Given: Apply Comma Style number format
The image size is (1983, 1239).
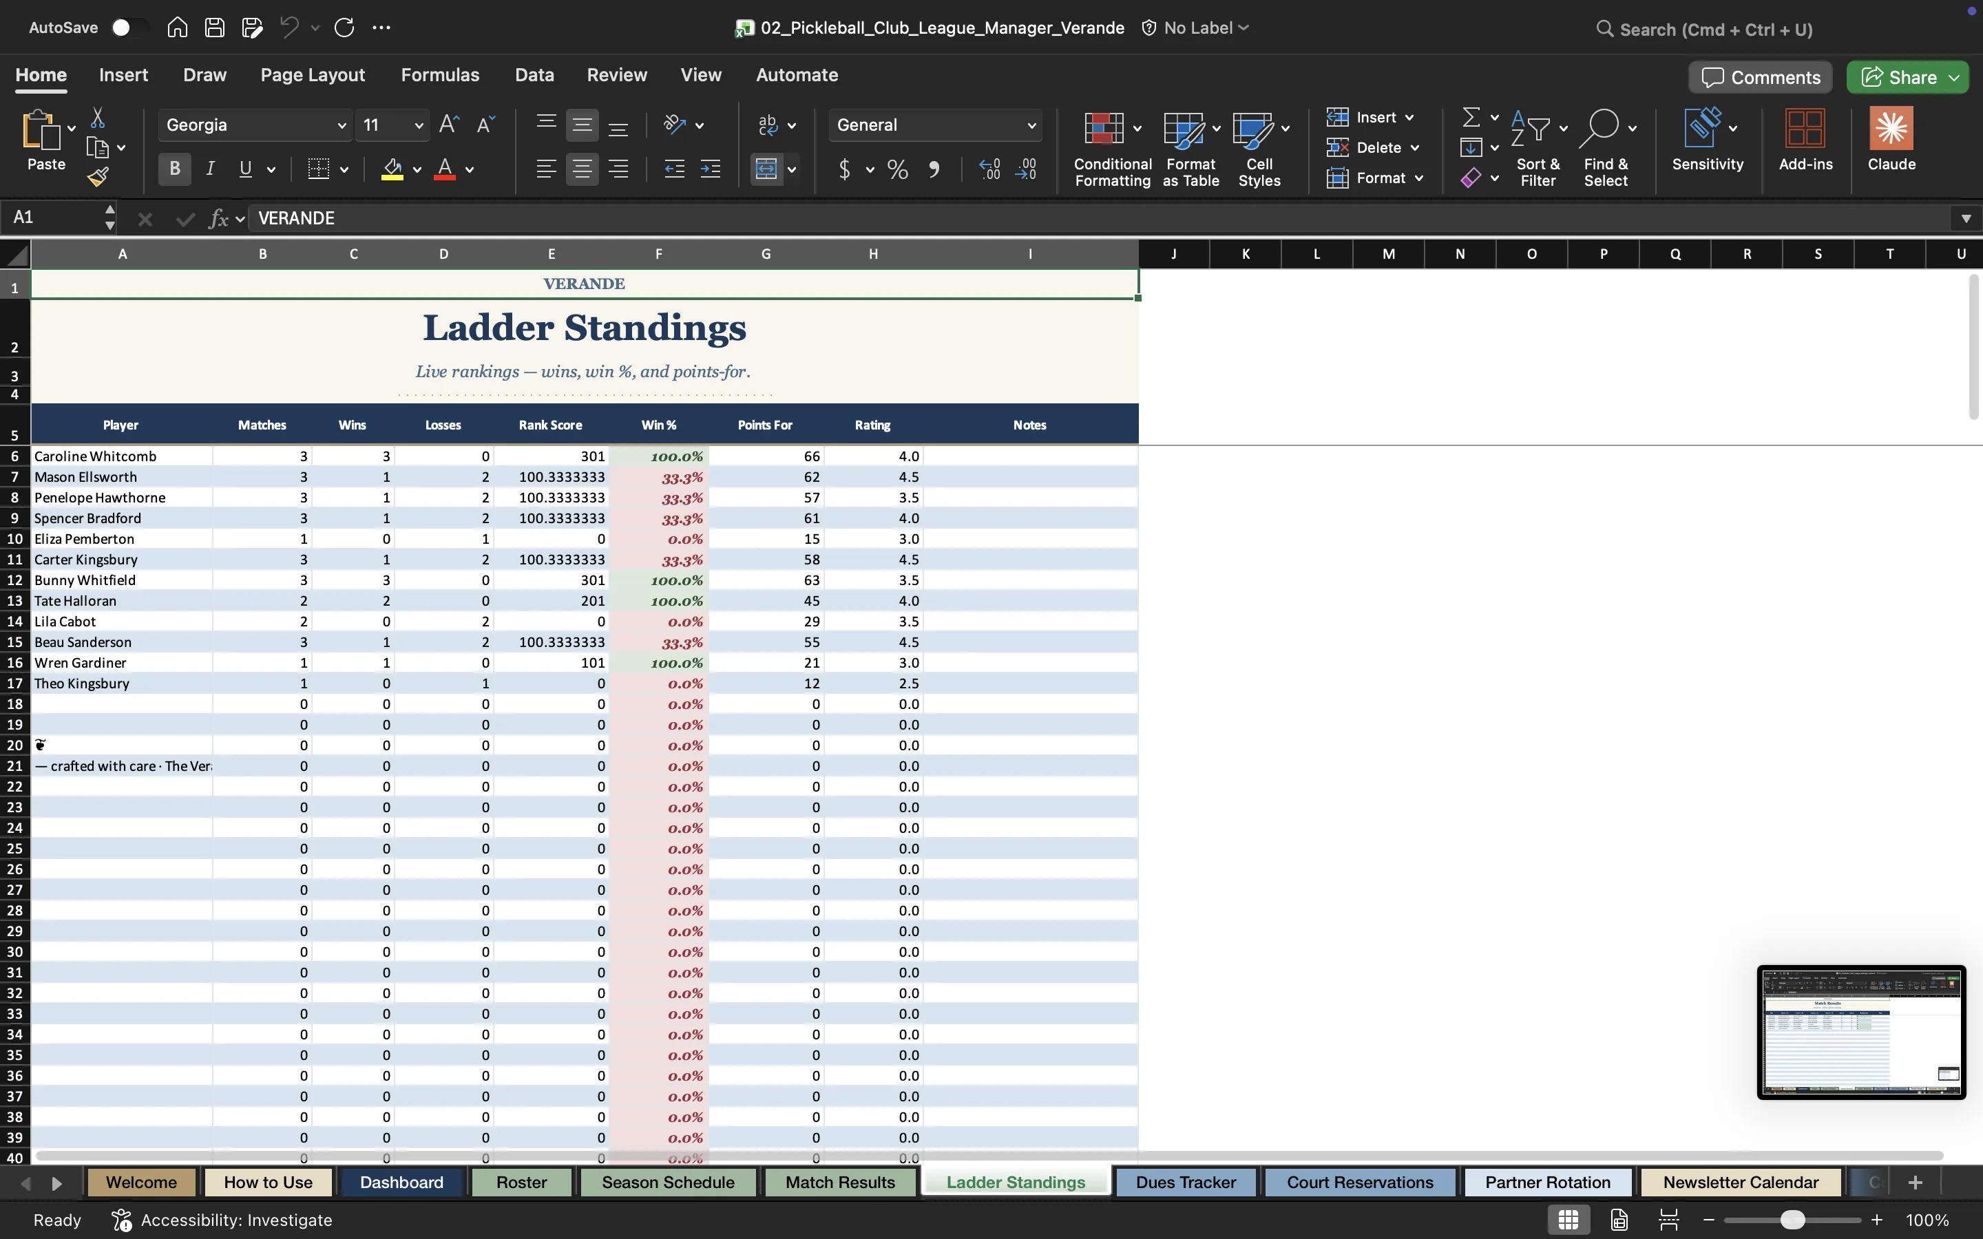Looking at the screenshot, I should pos(934,169).
